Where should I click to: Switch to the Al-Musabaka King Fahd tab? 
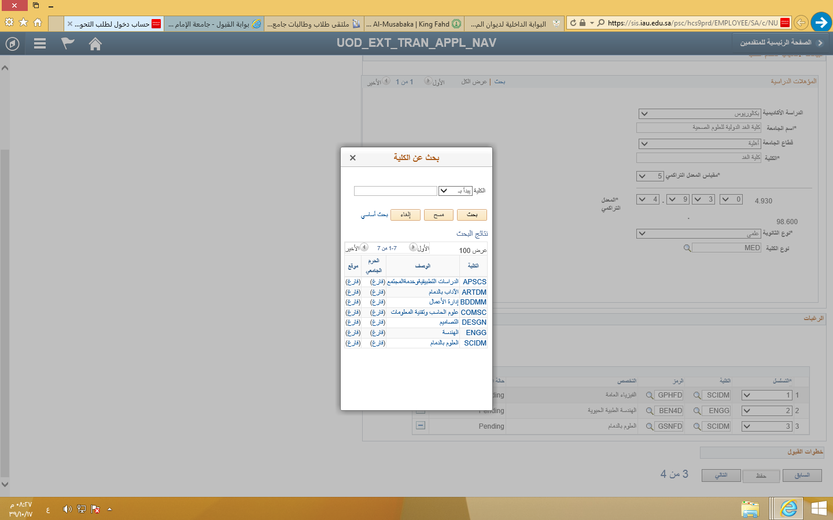(x=414, y=24)
